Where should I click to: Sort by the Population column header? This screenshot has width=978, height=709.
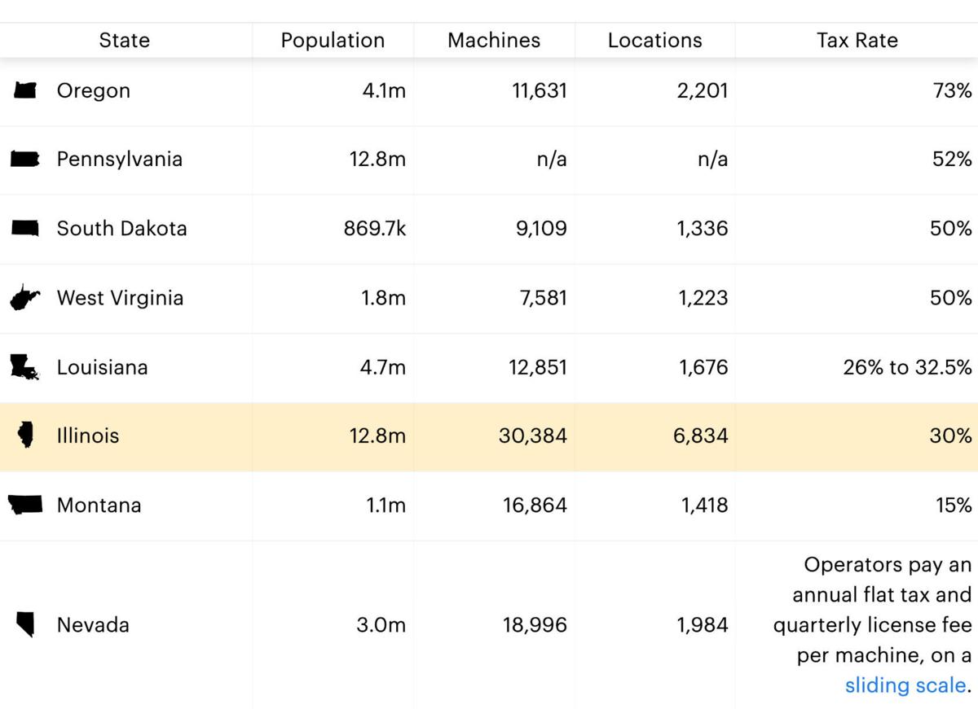pos(333,41)
